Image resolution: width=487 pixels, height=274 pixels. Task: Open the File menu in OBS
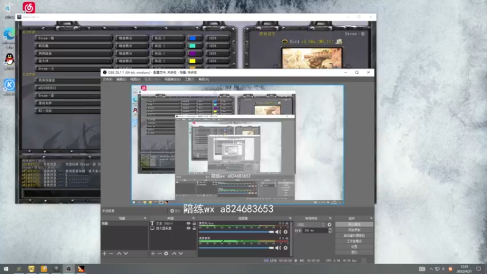coord(108,80)
